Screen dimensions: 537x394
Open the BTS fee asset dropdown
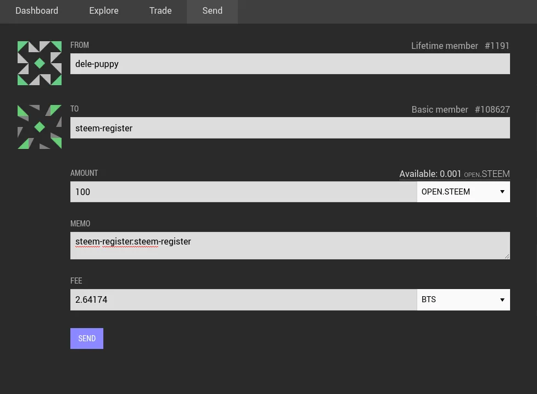(463, 299)
